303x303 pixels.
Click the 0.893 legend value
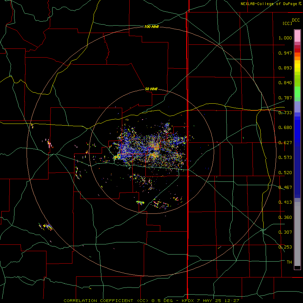coord(285,68)
